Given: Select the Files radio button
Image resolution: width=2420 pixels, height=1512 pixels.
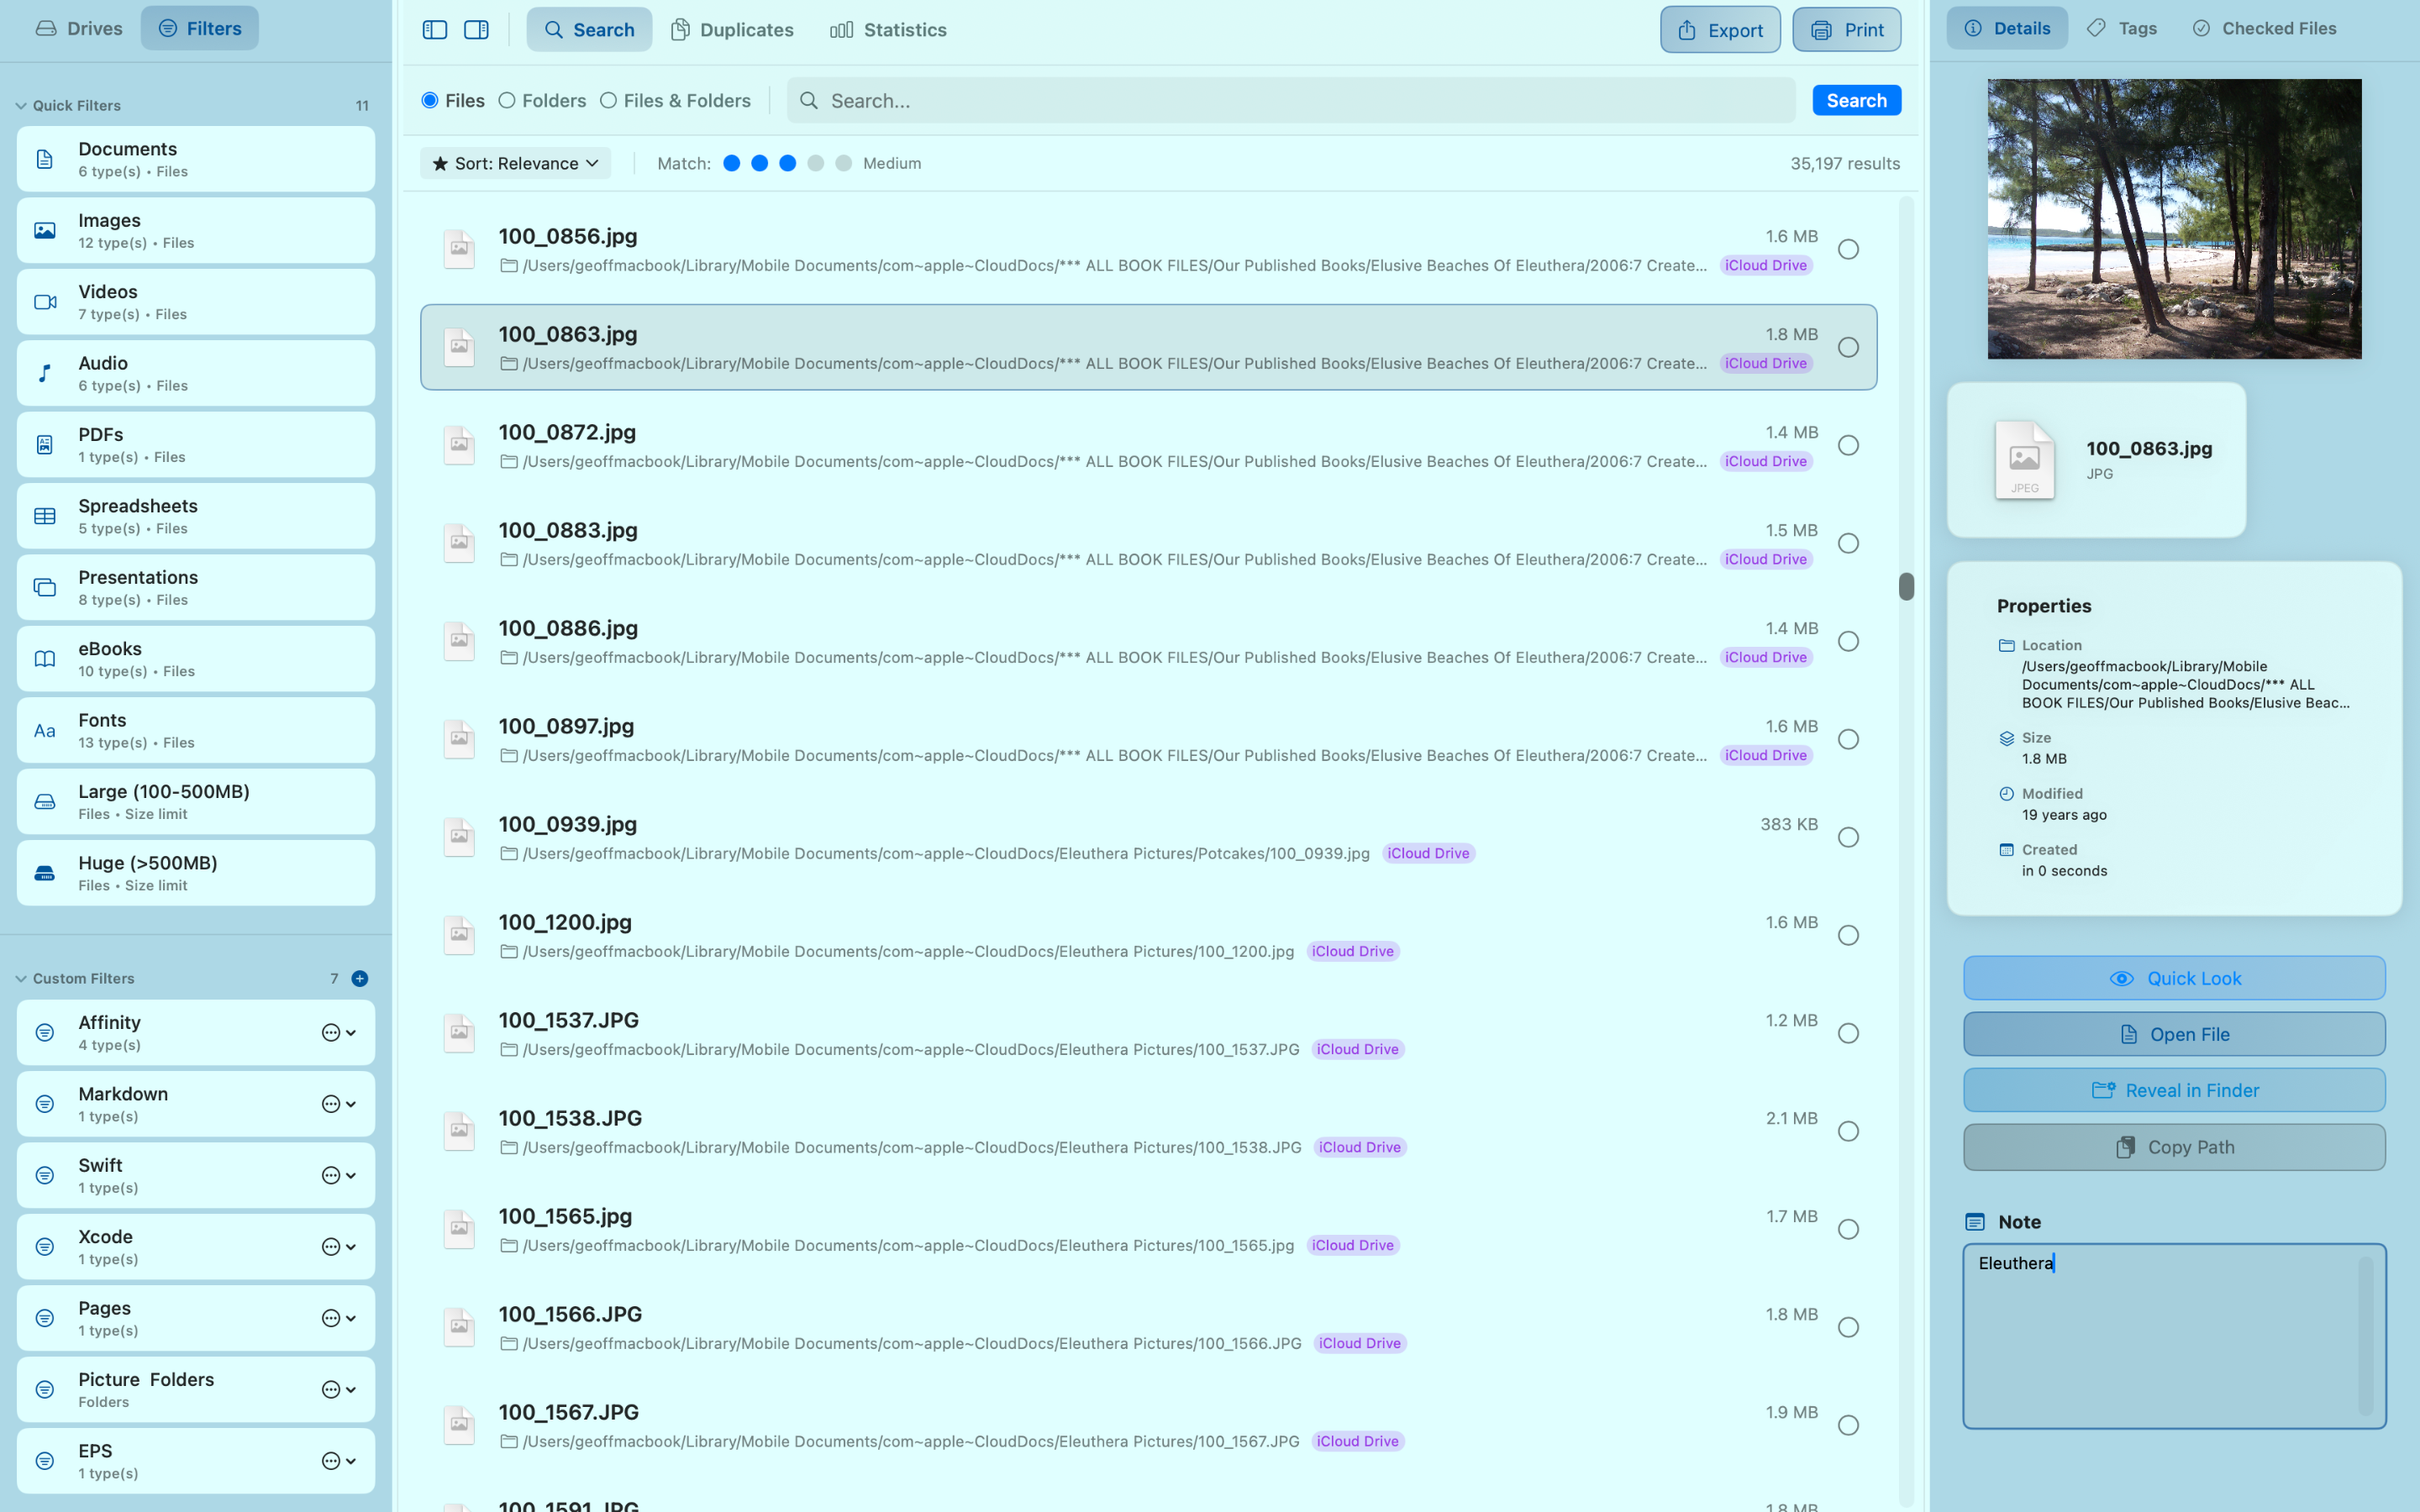Looking at the screenshot, I should [430, 100].
